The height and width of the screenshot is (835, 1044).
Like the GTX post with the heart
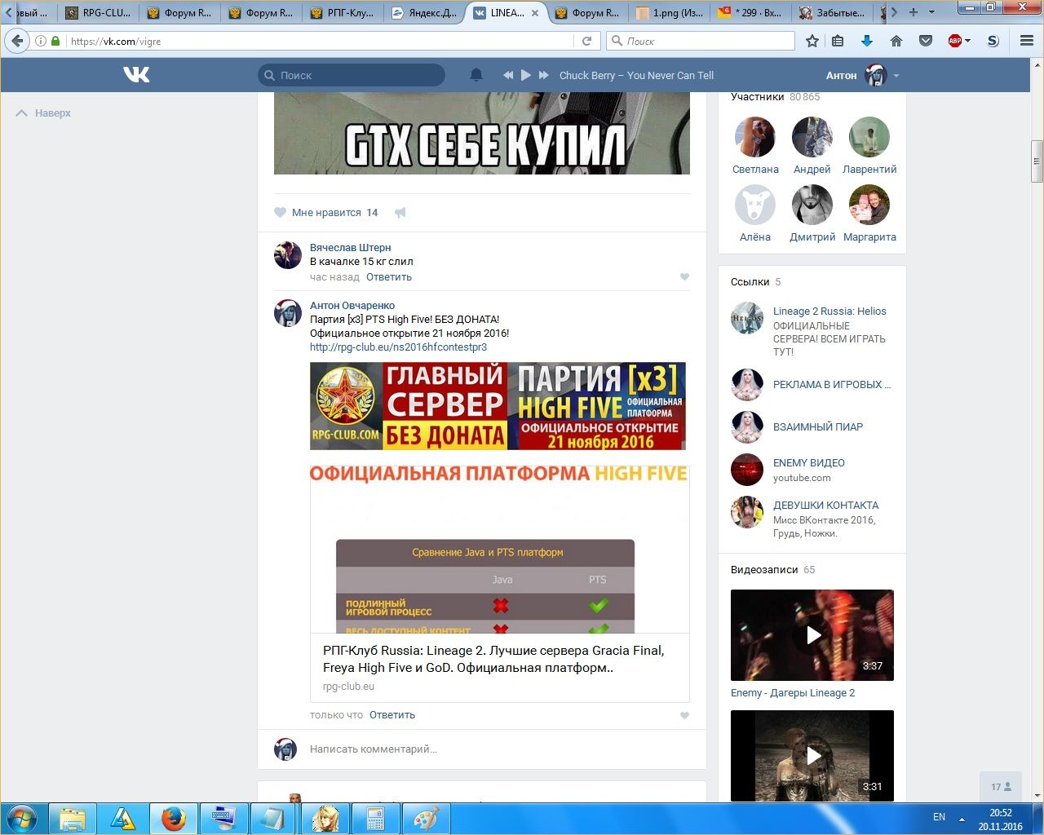281,213
